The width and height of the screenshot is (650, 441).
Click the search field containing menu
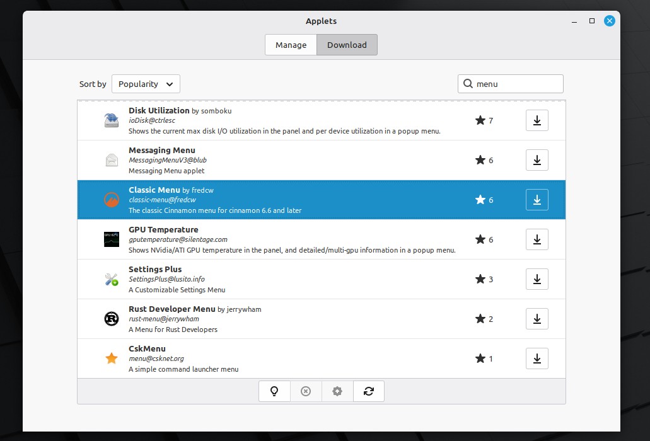tap(516, 84)
